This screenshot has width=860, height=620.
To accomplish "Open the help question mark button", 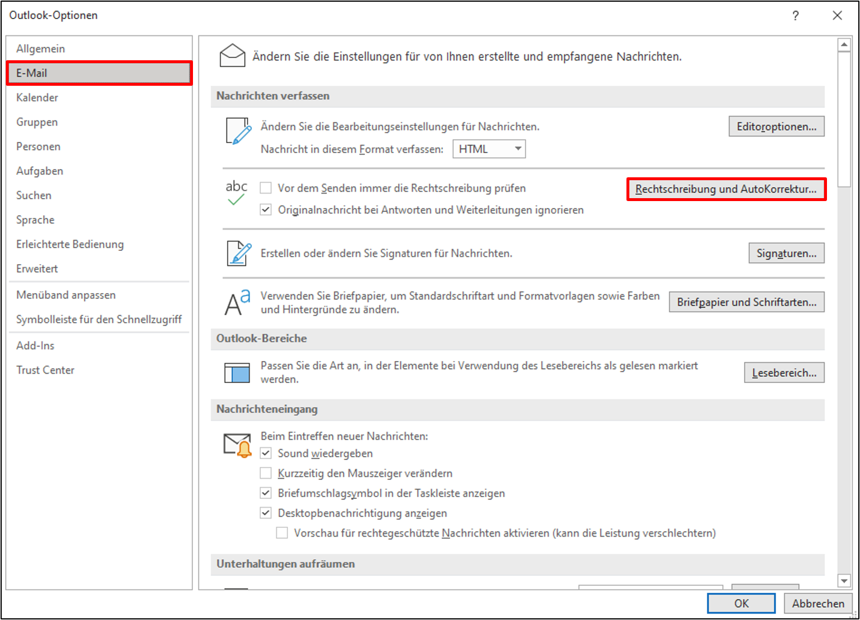I will pyautogui.click(x=796, y=16).
